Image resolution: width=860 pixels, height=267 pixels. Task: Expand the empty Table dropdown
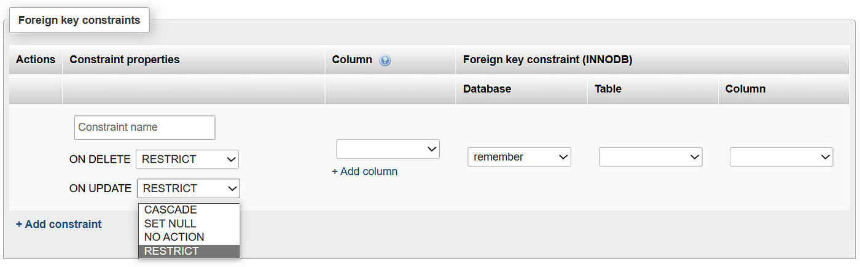[x=651, y=157]
